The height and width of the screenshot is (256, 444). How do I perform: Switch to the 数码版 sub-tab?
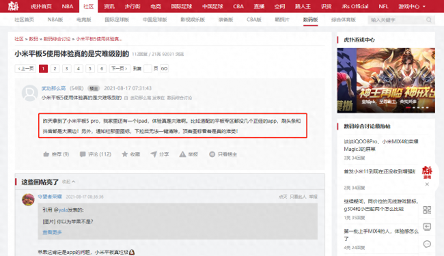click(310, 20)
